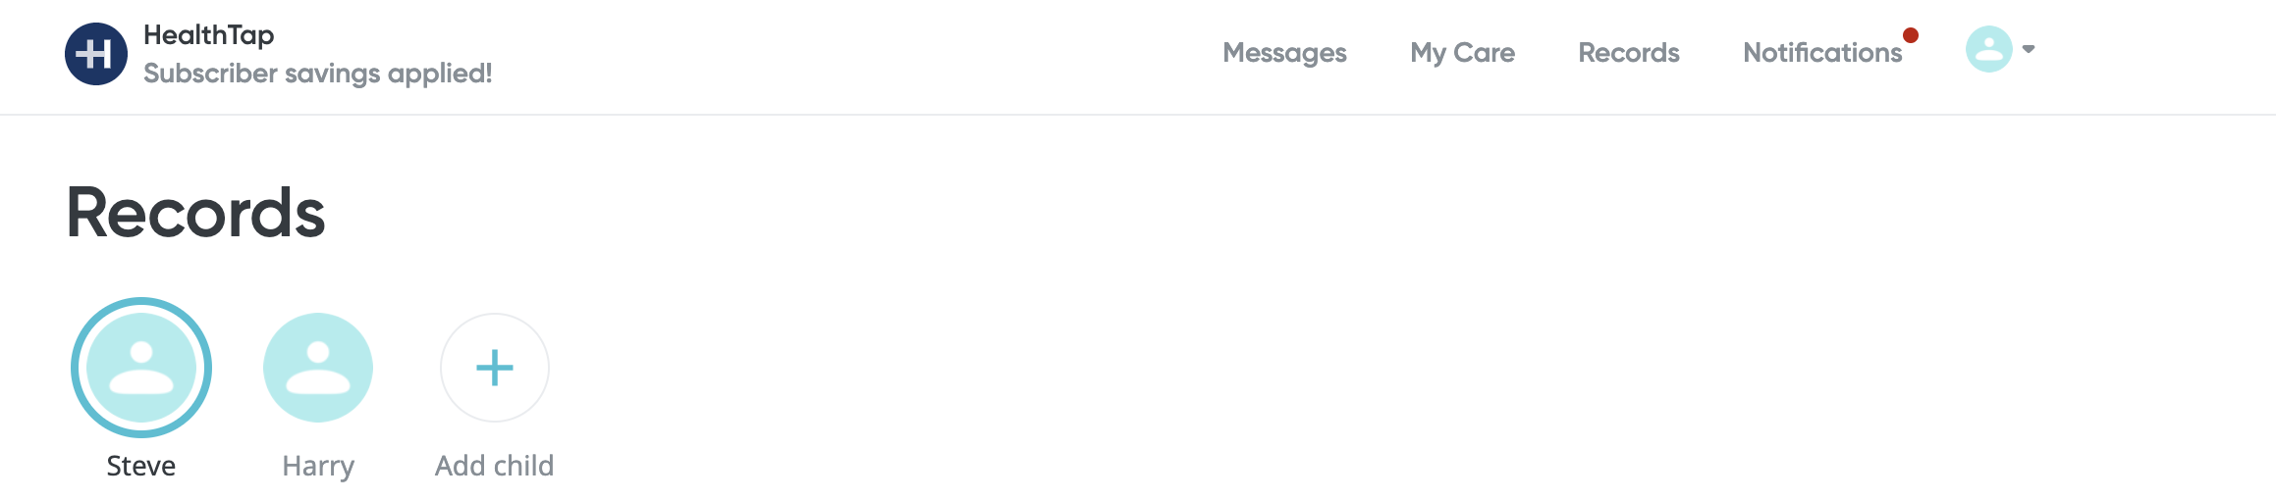The height and width of the screenshot is (500, 2276).
Task: Select Steve's profile avatar
Action: [x=141, y=368]
